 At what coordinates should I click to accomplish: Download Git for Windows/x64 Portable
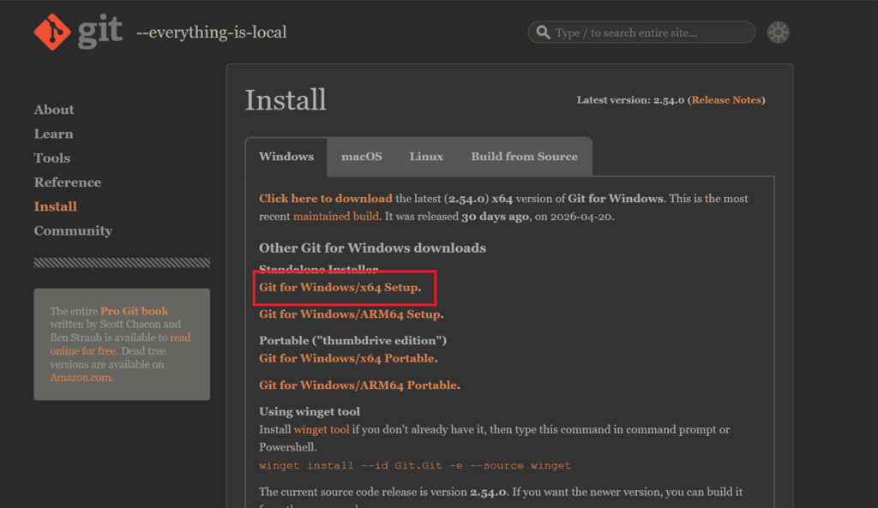[x=347, y=358]
